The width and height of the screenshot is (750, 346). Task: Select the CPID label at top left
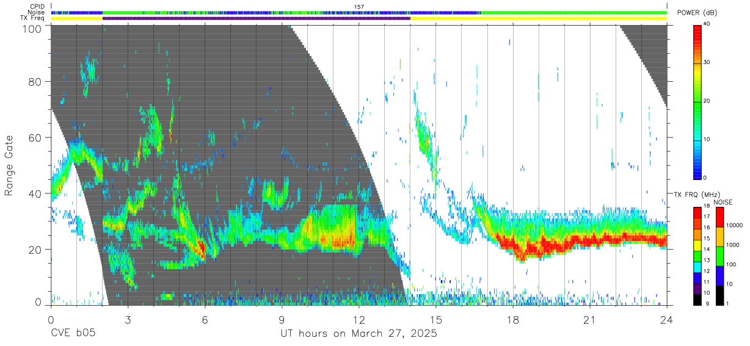click(37, 7)
